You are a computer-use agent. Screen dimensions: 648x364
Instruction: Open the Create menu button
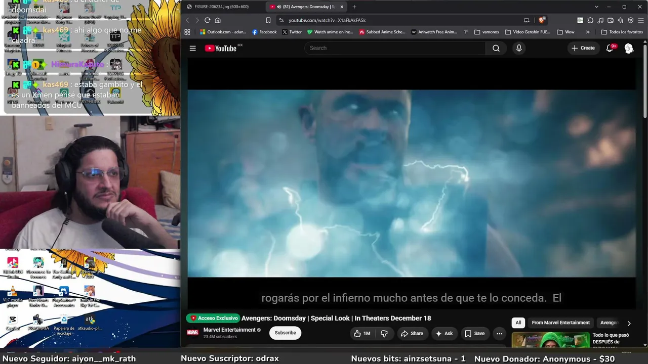[x=583, y=48]
